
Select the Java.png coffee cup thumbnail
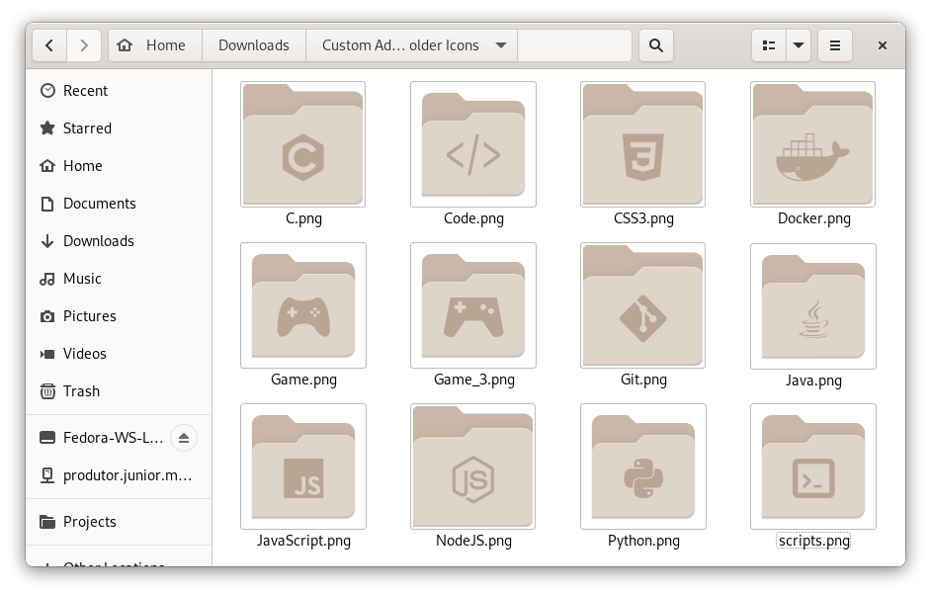pos(813,305)
